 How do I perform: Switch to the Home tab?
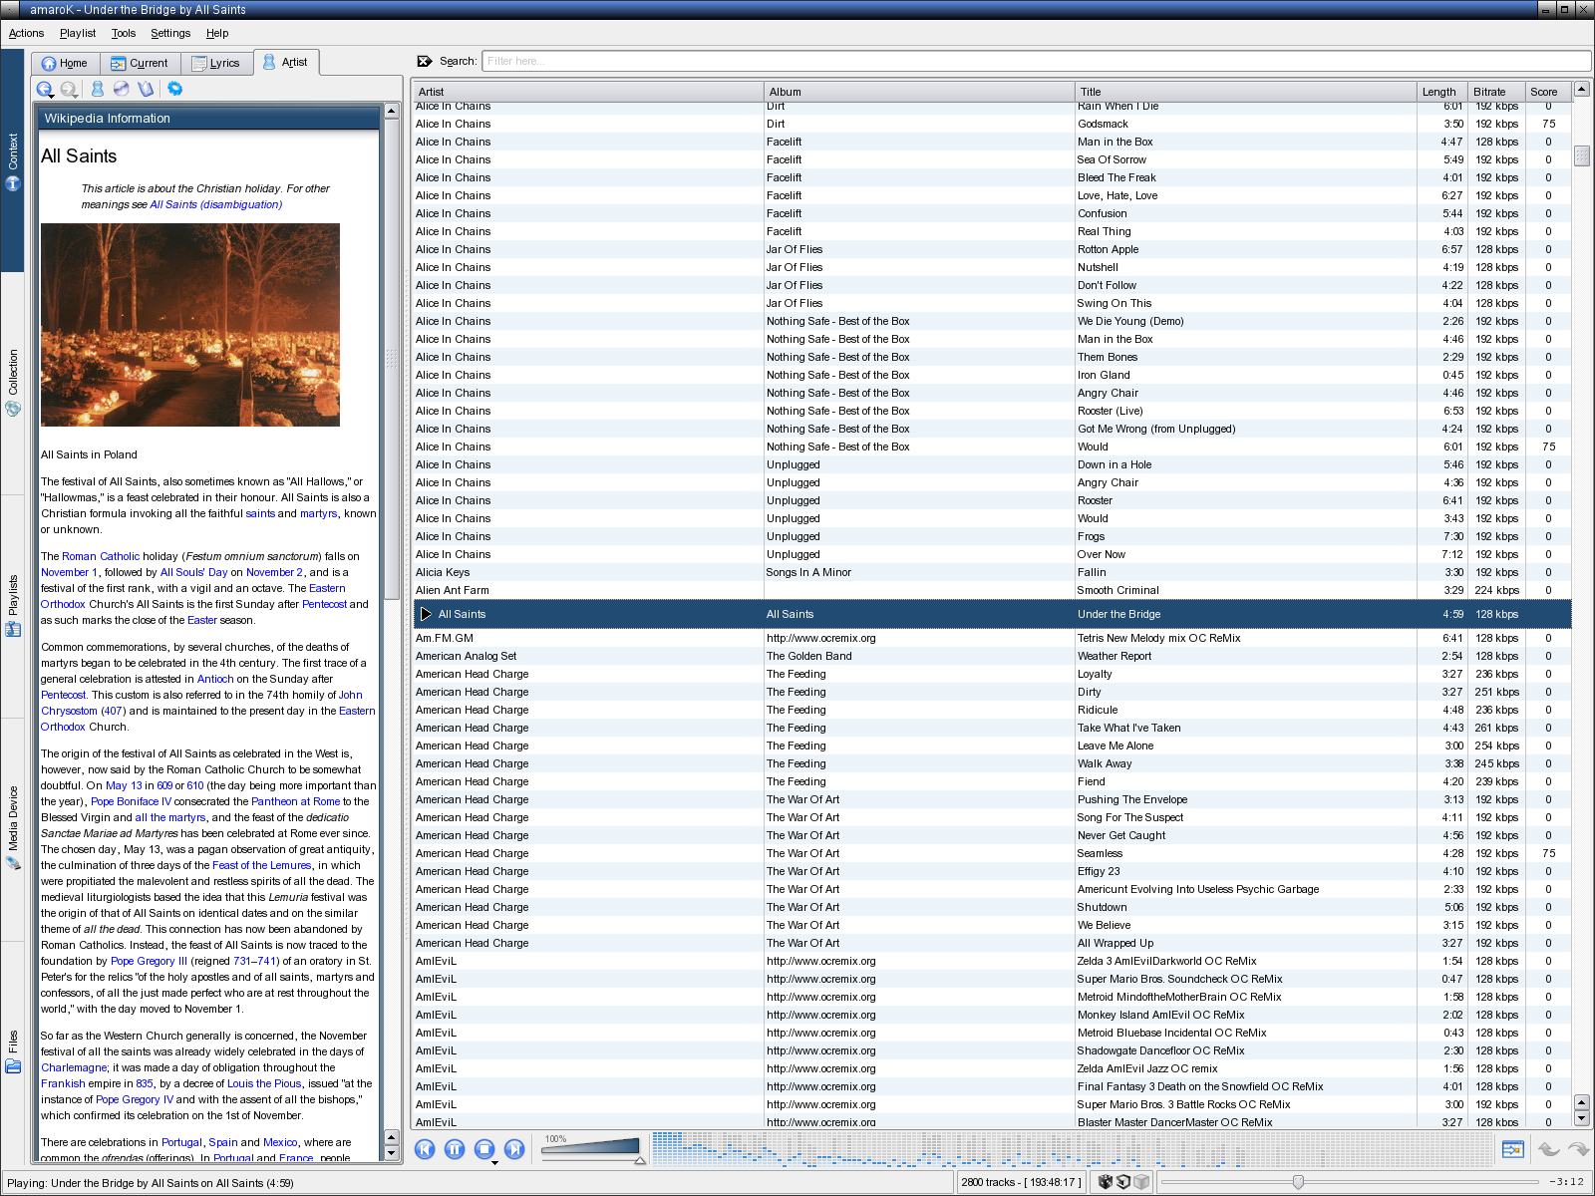pos(65,63)
